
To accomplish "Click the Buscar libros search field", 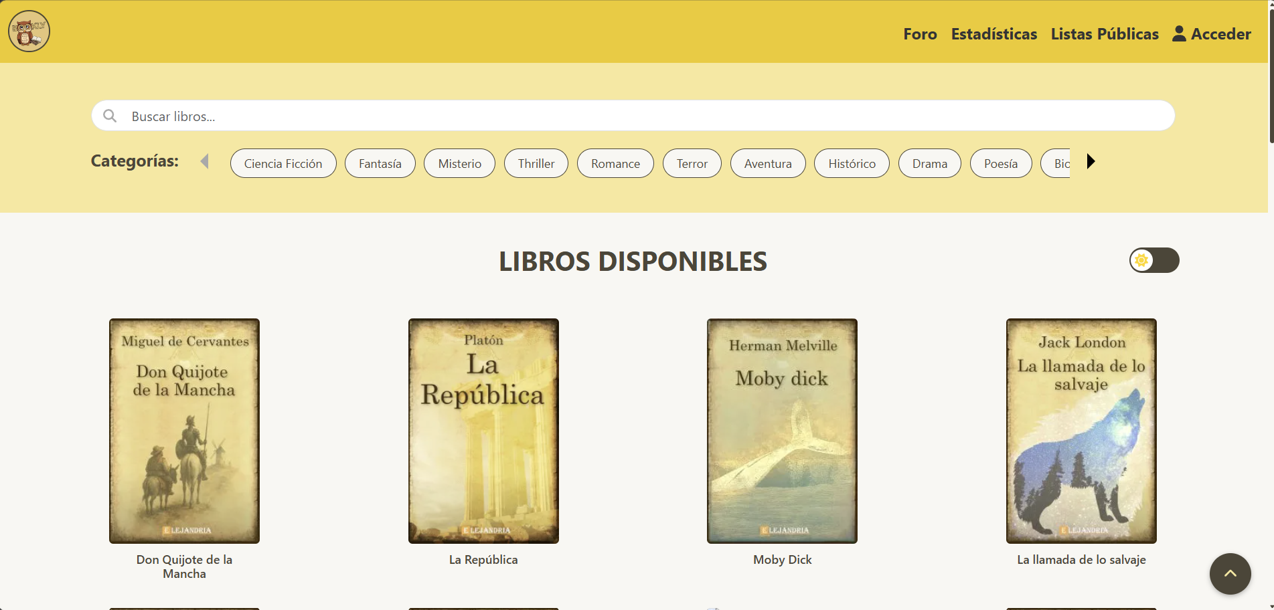I will tap(633, 116).
